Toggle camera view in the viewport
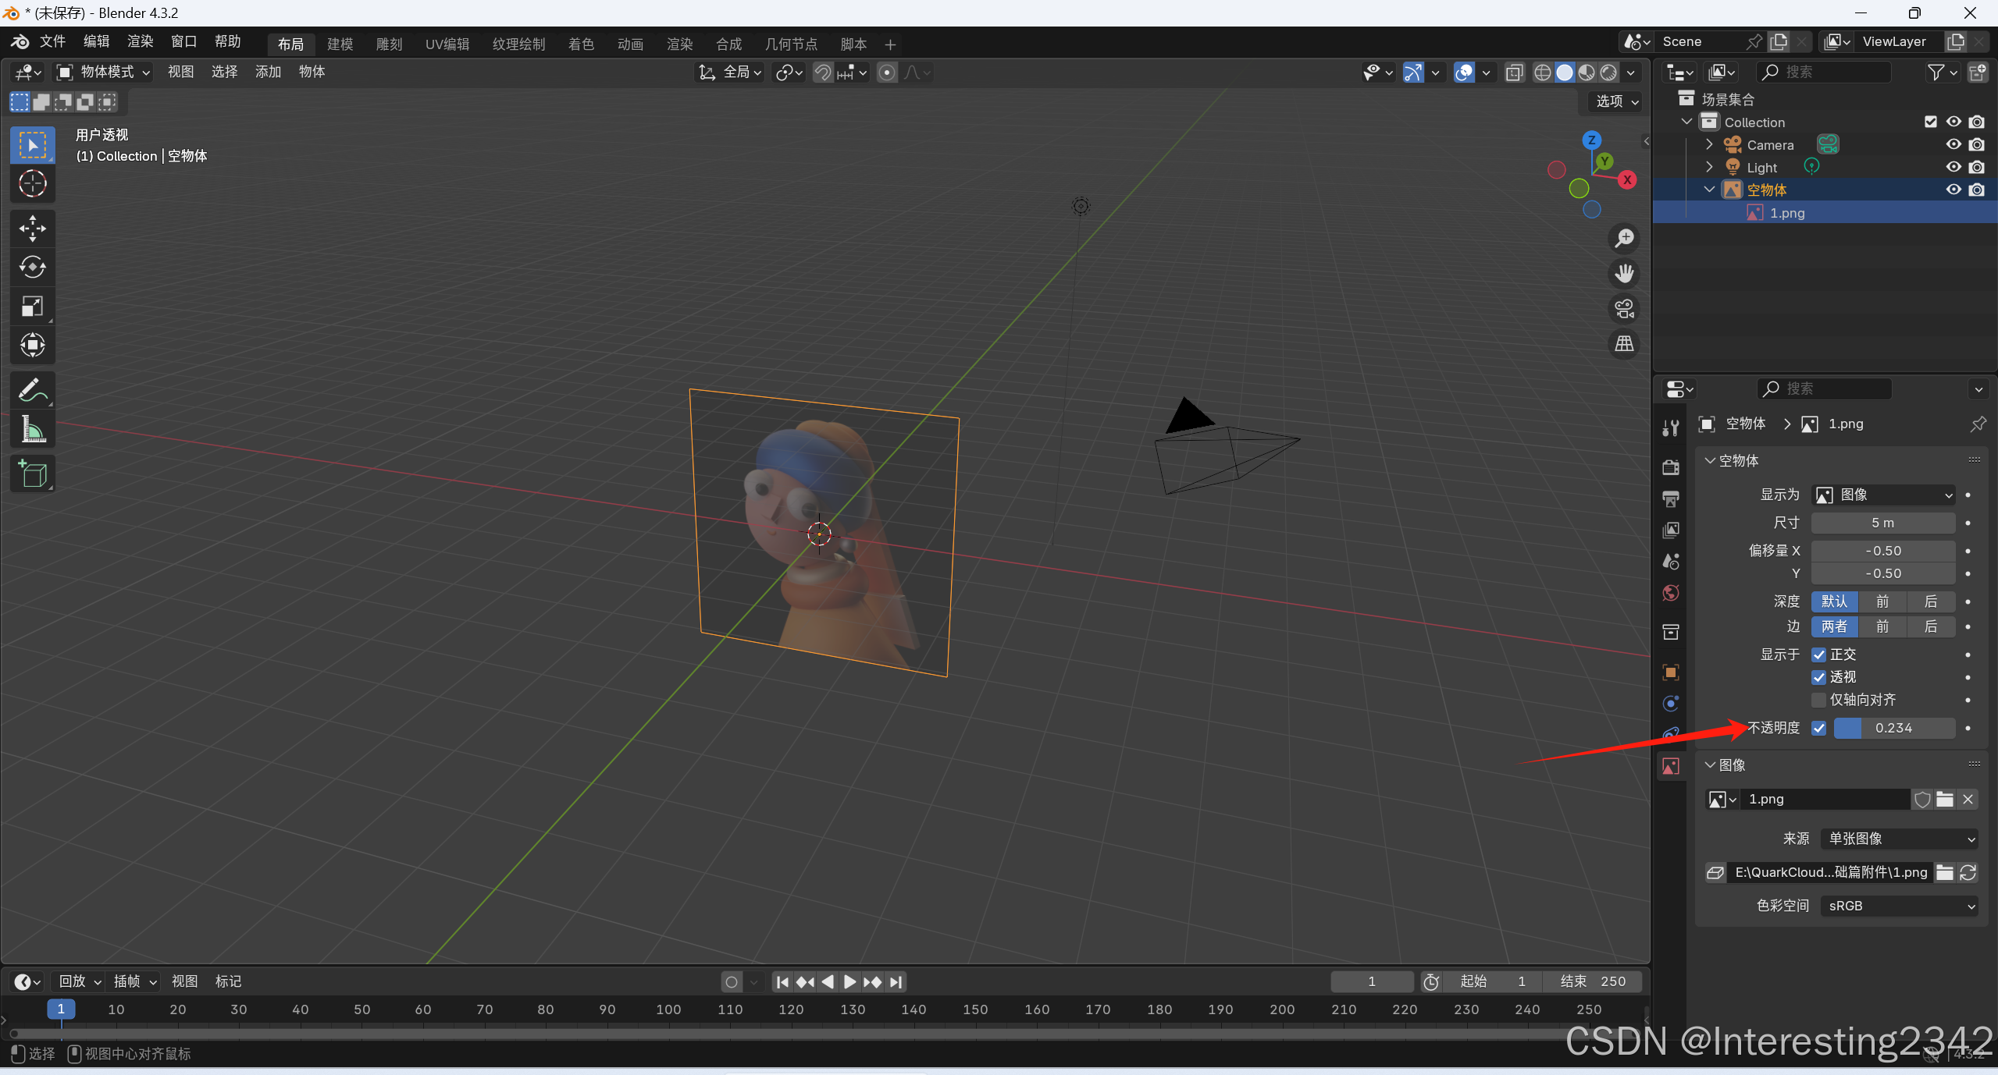This screenshot has width=1998, height=1075. tap(1624, 309)
